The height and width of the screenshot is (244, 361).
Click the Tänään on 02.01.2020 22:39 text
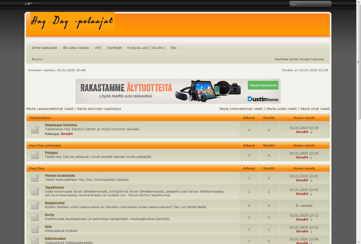[x=305, y=70]
